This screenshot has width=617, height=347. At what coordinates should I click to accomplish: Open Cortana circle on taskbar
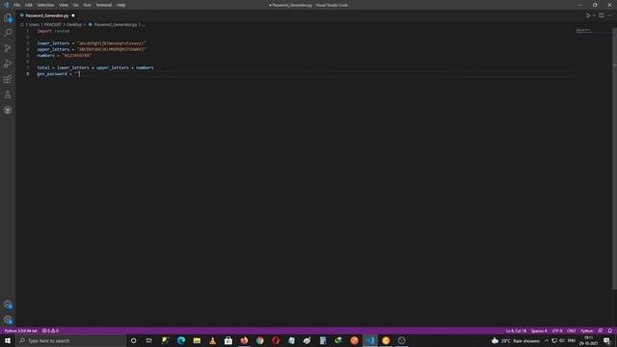[133, 340]
